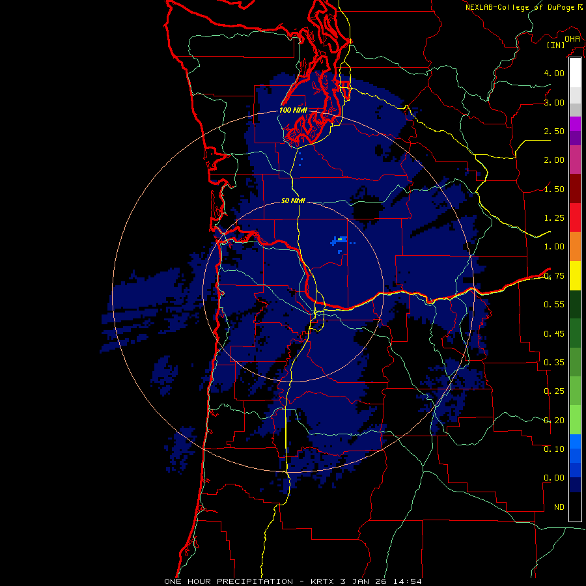Screen dimensions: 586x586
Task: Click the '0.00' legend value
Action: click(554, 478)
